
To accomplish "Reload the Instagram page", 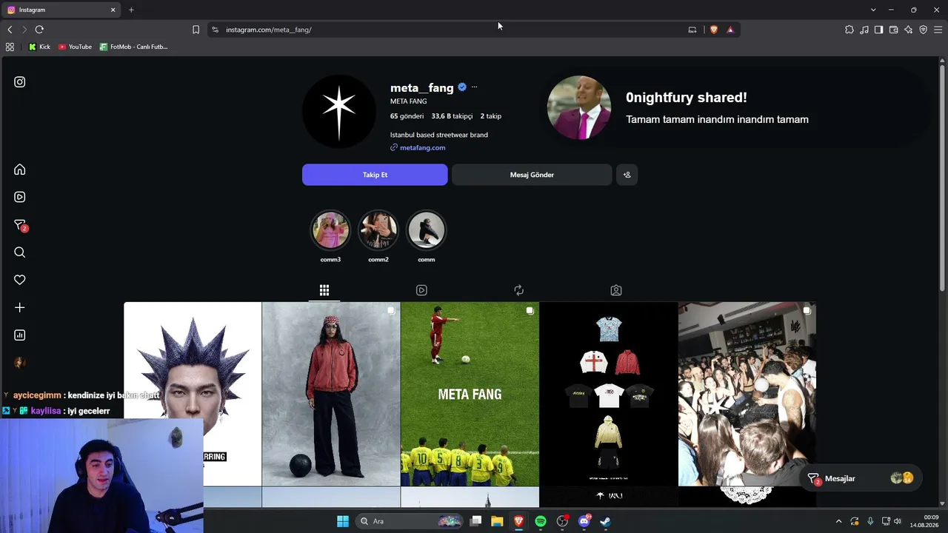I will click(39, 30).
